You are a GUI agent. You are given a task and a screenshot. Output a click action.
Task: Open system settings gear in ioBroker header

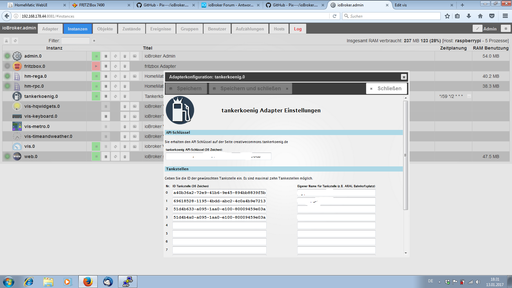click(506, 28)
